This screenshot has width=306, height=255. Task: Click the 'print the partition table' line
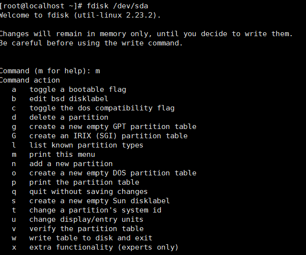tap(84, 182)
